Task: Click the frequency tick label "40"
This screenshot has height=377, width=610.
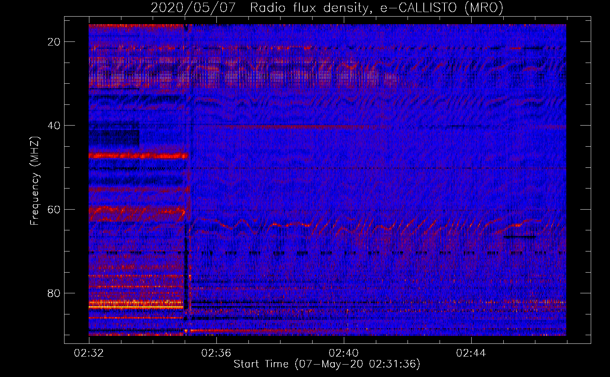Action: pos(54,126)
